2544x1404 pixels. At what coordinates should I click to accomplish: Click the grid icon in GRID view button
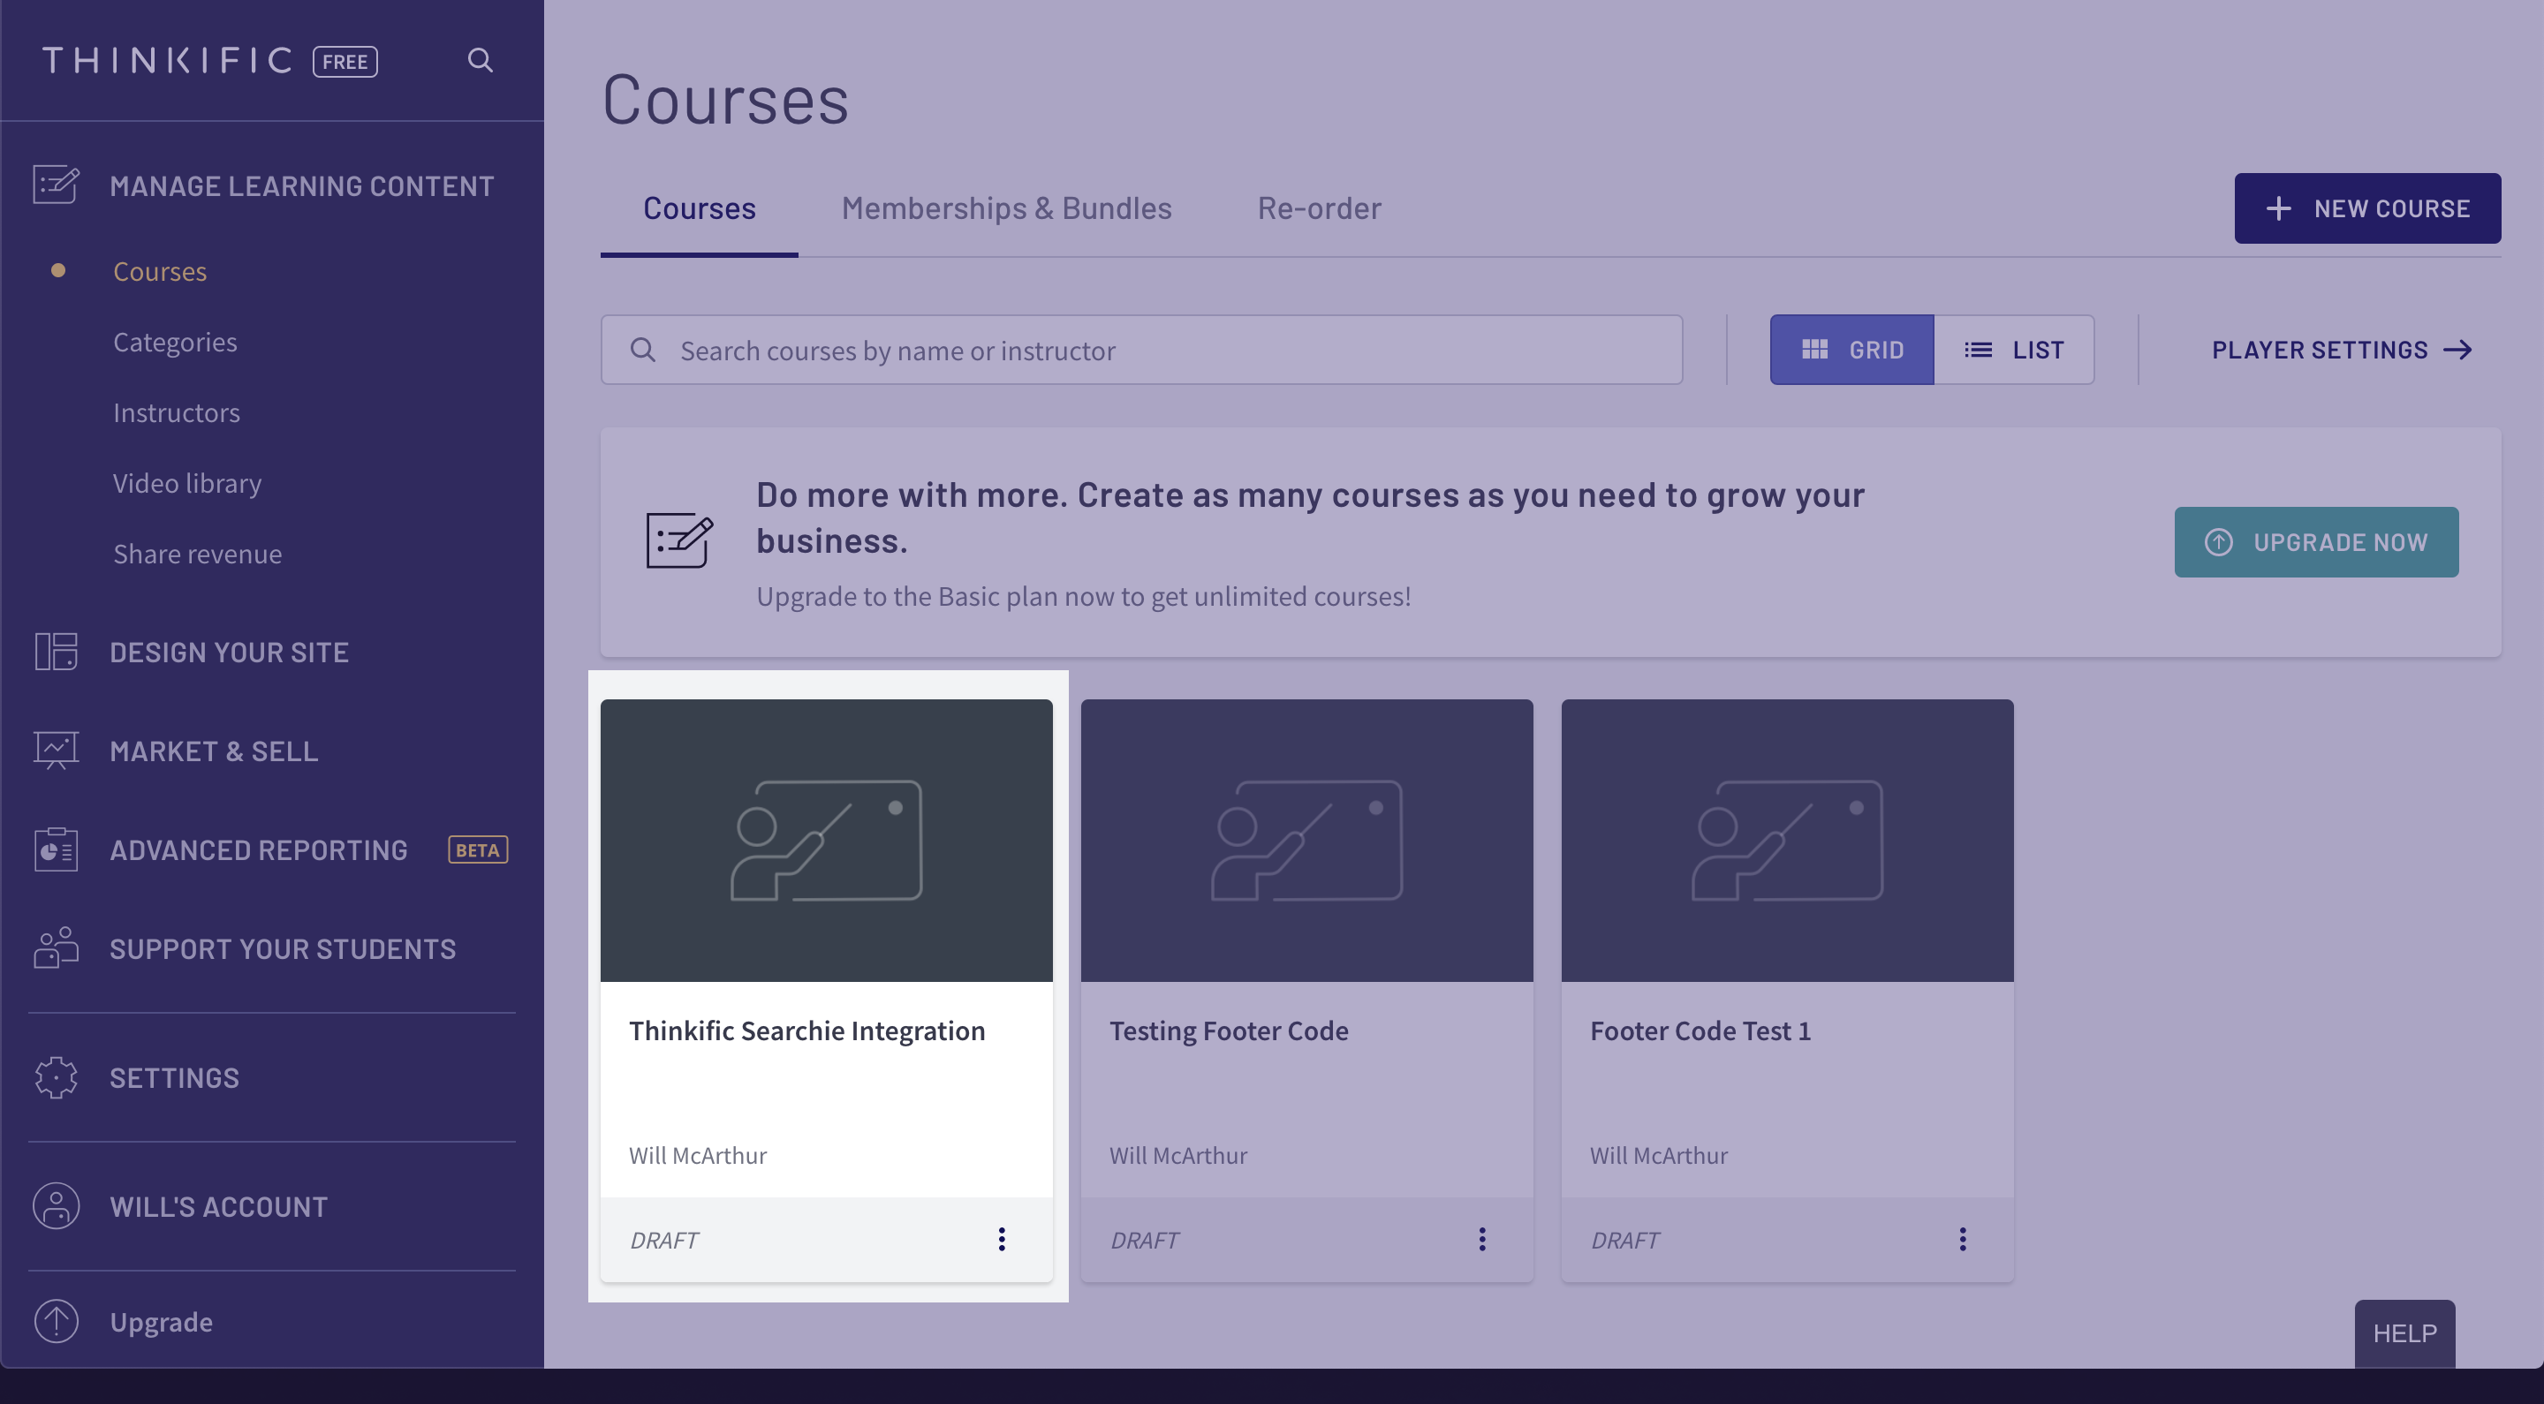1814,350
